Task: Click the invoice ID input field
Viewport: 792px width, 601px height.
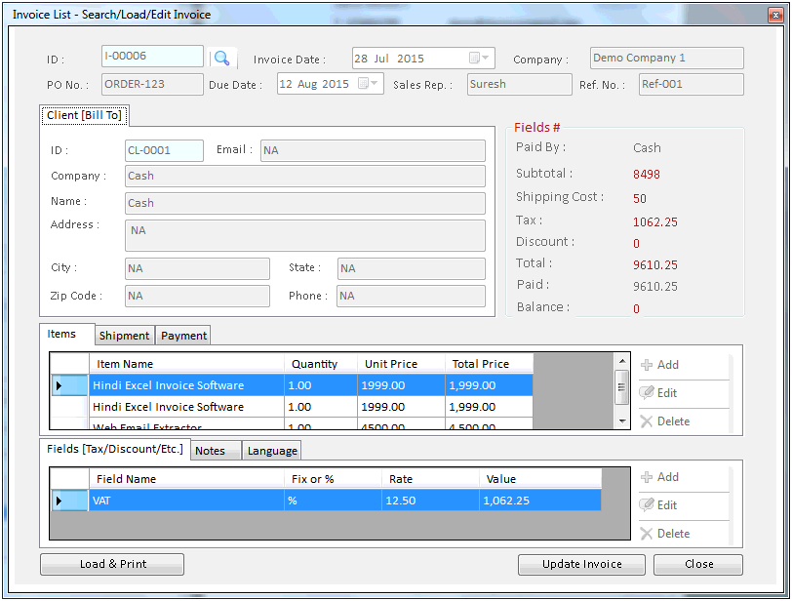Action: tap(151, 56)
